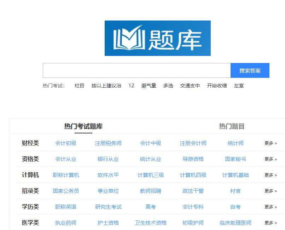Image resolution: width=285 pixels, height=230 pixels.
Task: Open the 会计初级 question bank
Action: (x=66, y=143)
